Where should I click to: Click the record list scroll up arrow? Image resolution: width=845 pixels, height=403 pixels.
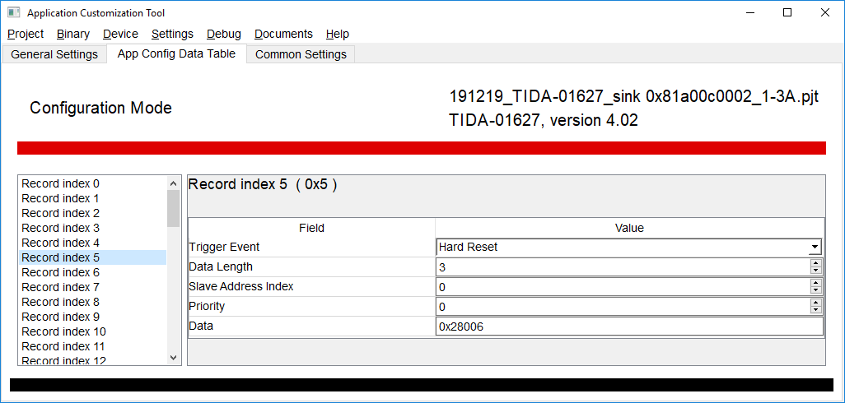(x=173, y=183)
